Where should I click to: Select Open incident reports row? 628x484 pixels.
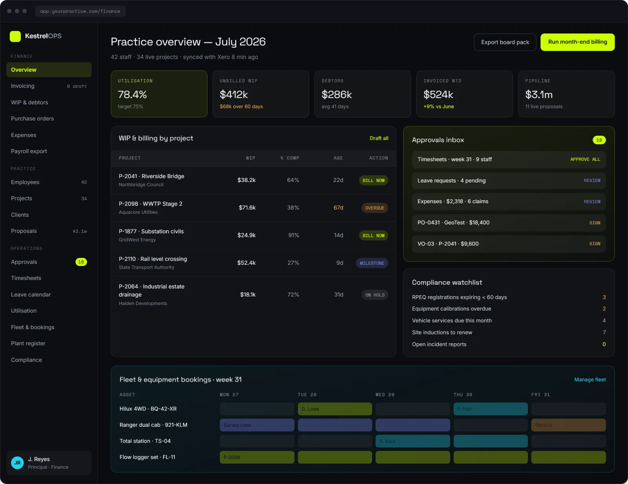[x=509, y=344]
